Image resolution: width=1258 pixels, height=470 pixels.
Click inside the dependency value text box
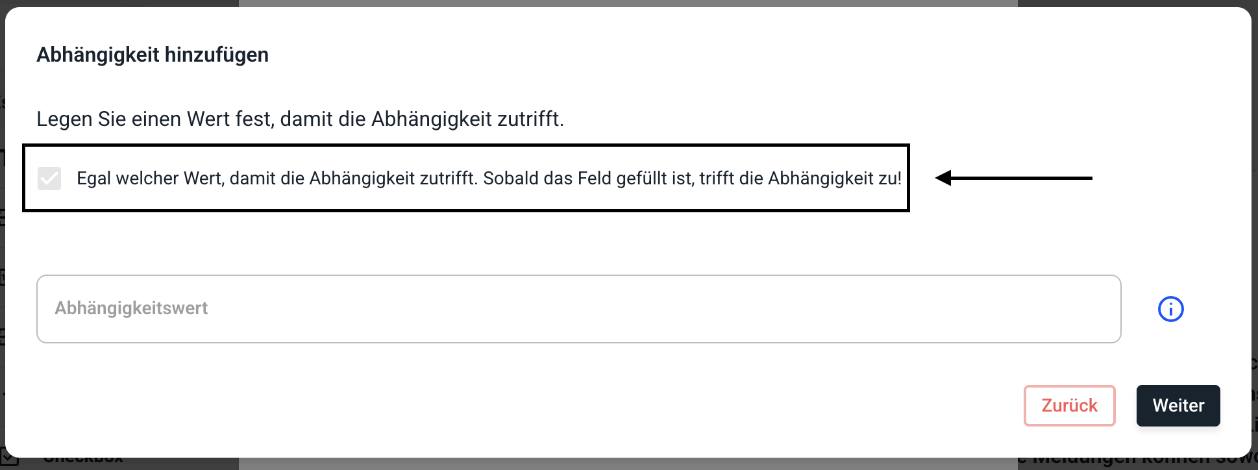(x=578, y=309)
